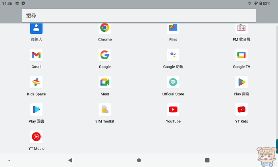Tap the 搜尋 search field

pyautogui.click(x=139, y=16)
